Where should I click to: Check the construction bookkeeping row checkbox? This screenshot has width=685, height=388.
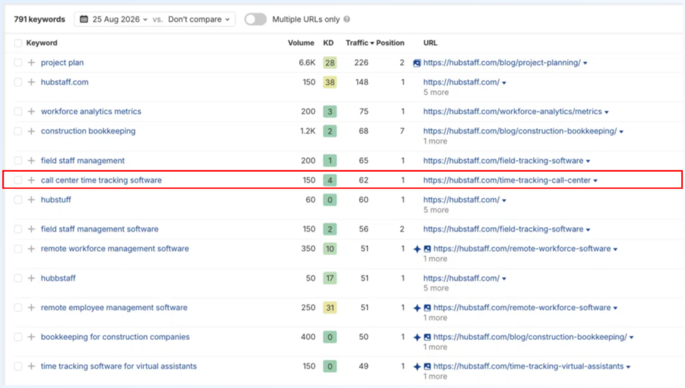click(x=18, y=131)
